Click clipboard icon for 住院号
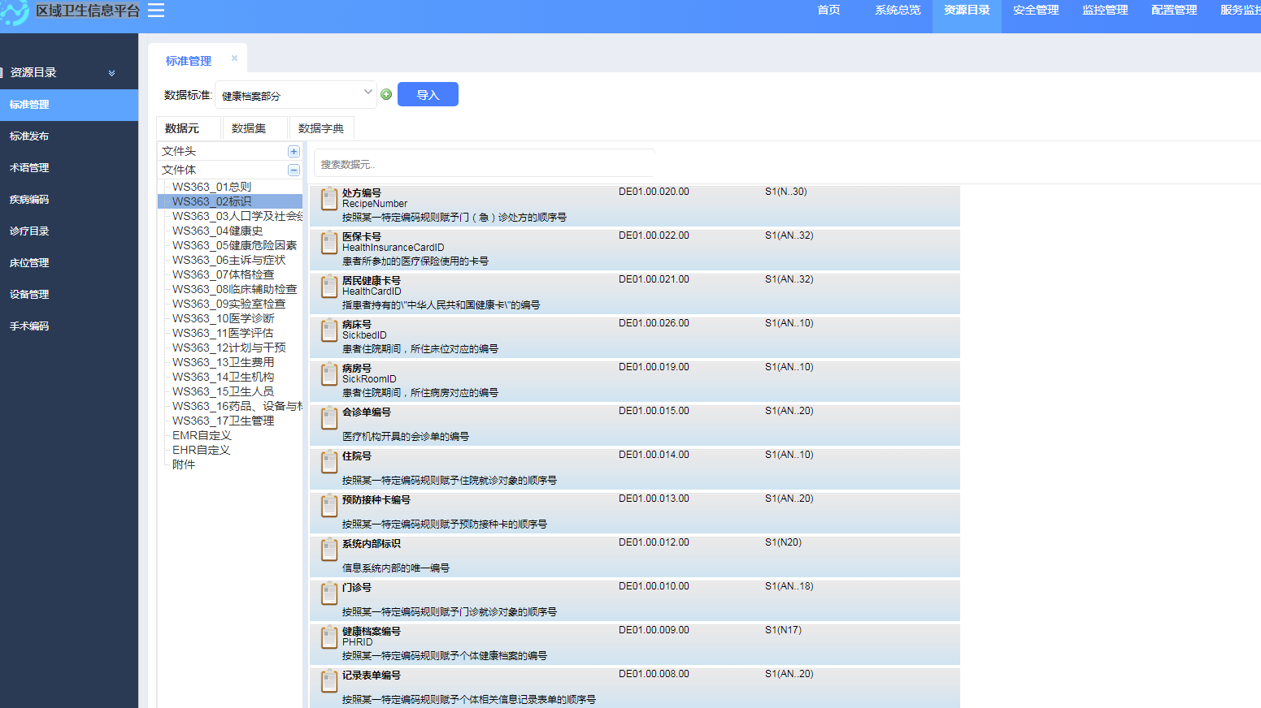The image size is (1261, 708). pos(329,462)
